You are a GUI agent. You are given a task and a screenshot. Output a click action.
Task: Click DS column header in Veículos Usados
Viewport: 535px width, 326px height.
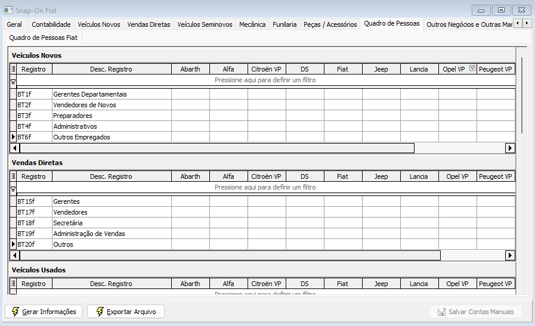305,283
